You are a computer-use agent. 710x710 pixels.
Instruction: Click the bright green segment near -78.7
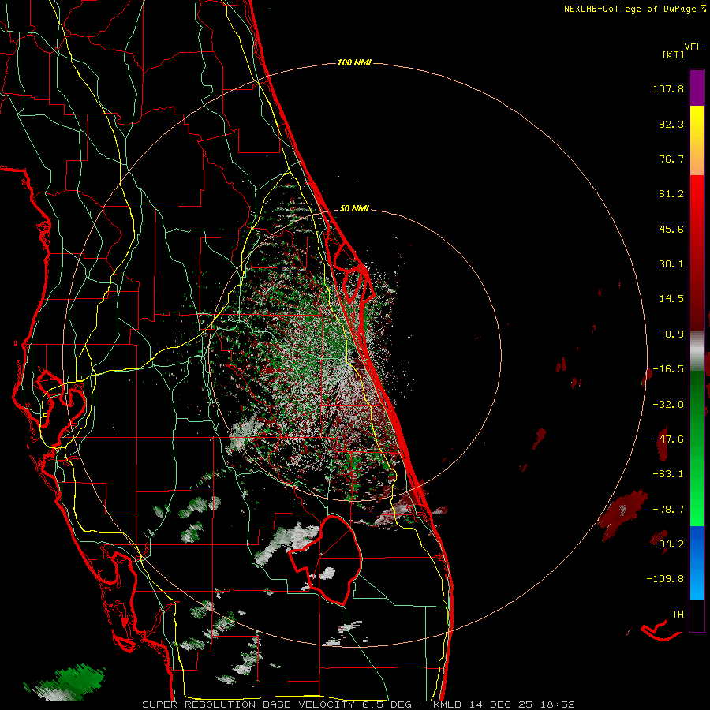[x=697, y=510]
